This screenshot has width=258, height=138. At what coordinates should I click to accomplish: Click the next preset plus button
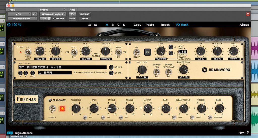tap(45, 19)
